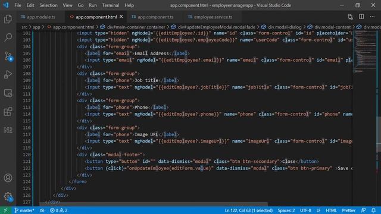Open Remote Explorer view
Screen dimensions: 381x214
(x=8, y=93)
